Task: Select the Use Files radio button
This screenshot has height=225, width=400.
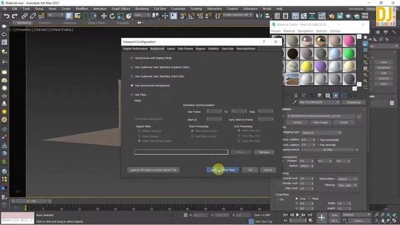Action: (x=132, y=94)
